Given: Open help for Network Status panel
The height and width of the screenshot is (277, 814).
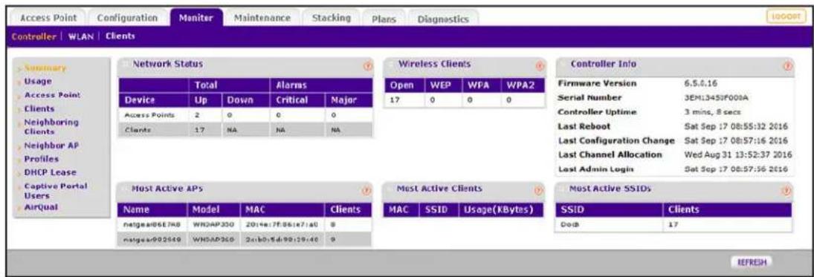Looking at the screenshot, I should 367,66.
